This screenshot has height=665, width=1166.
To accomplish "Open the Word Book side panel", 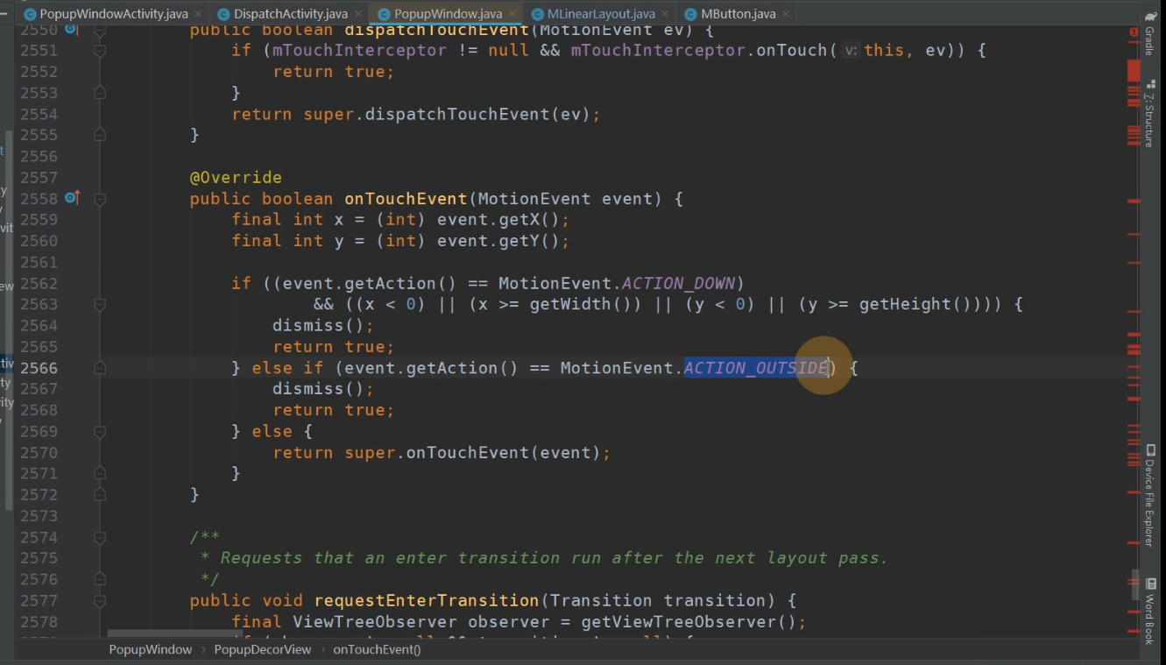I will (1150, 611).
